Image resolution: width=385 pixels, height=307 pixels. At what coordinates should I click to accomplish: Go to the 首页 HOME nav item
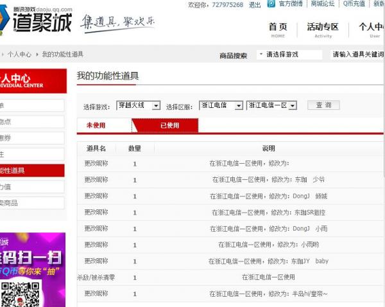pyautogui.click(x=278, y=30)
